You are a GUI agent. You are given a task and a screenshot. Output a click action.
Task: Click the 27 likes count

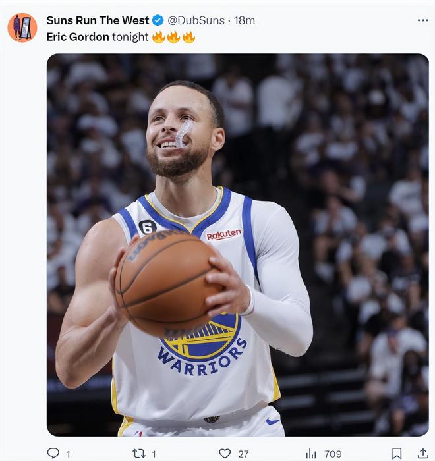coord(243,454)
